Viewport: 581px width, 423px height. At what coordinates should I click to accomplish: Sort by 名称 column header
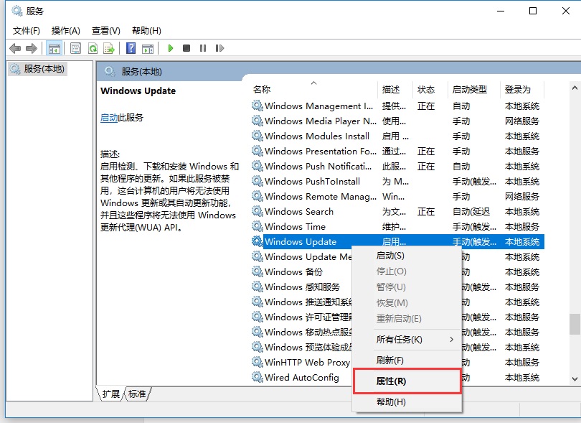coord(313,90)
